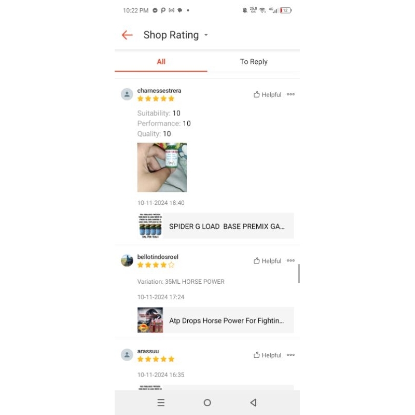This screenshot has height=415, width=415.
Task: Mark charnessestrera's review as Helpful
Action: click(x=267, y=94)
